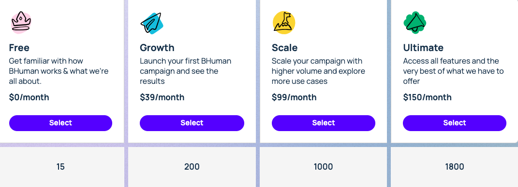
Task: Select the Free plan
Action: (x=60, y=123)
